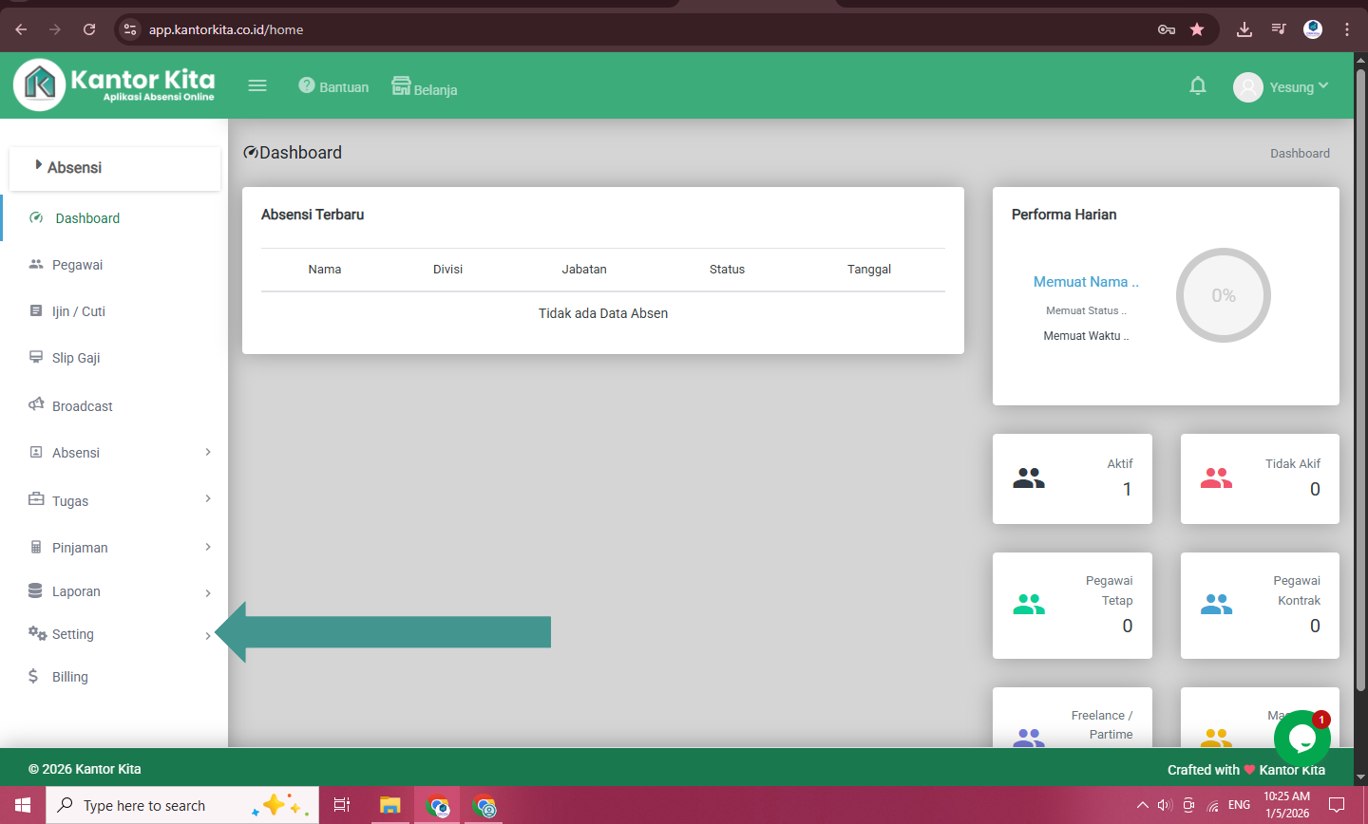This screenshot has width=1368, height=824.
Task: Click the Broadcast megaphone icon
Action: 36,404
